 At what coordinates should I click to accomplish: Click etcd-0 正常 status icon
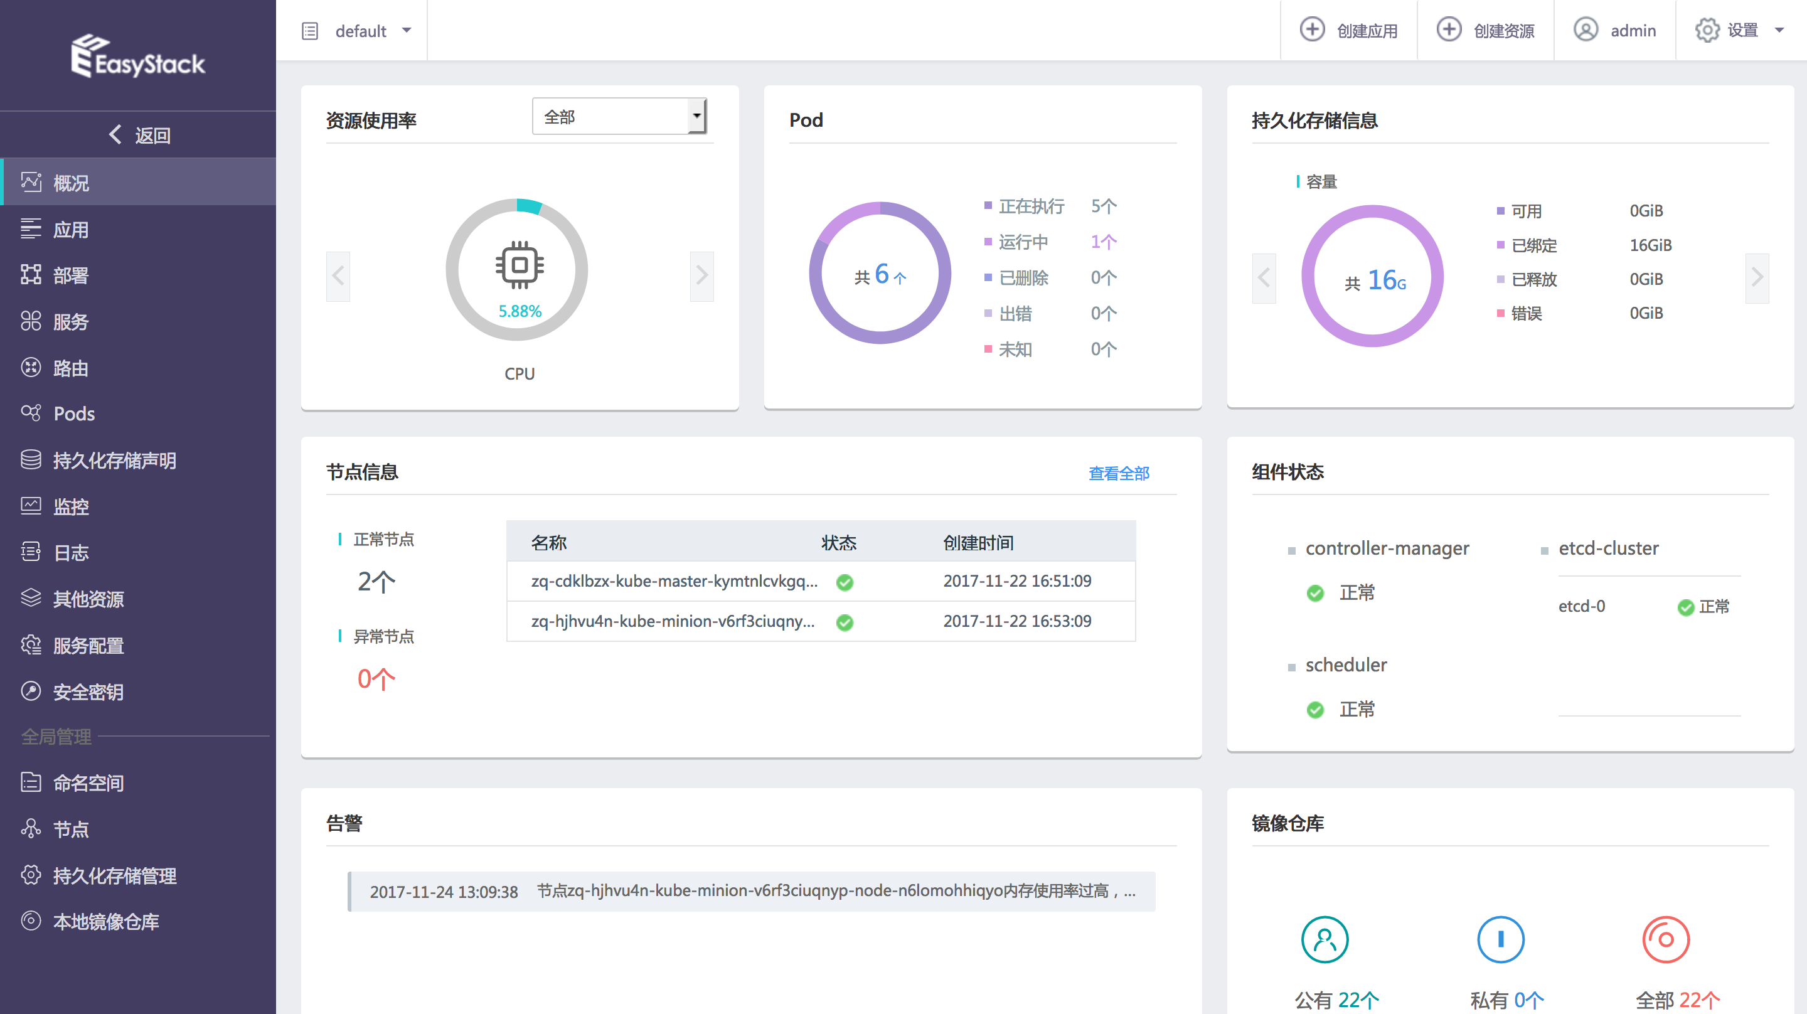pos(1686,607)
